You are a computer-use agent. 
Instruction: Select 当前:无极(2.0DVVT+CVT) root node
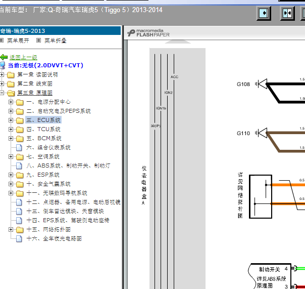(x=45, y=65)
